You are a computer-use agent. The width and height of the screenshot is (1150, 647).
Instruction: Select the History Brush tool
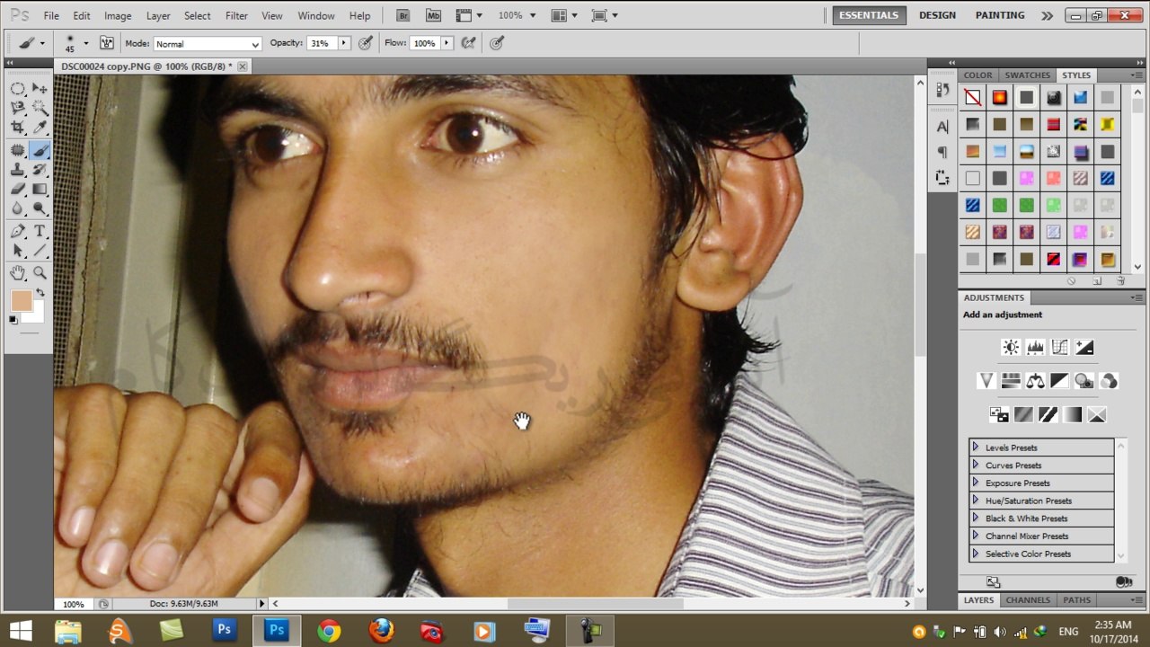[40, 170]
